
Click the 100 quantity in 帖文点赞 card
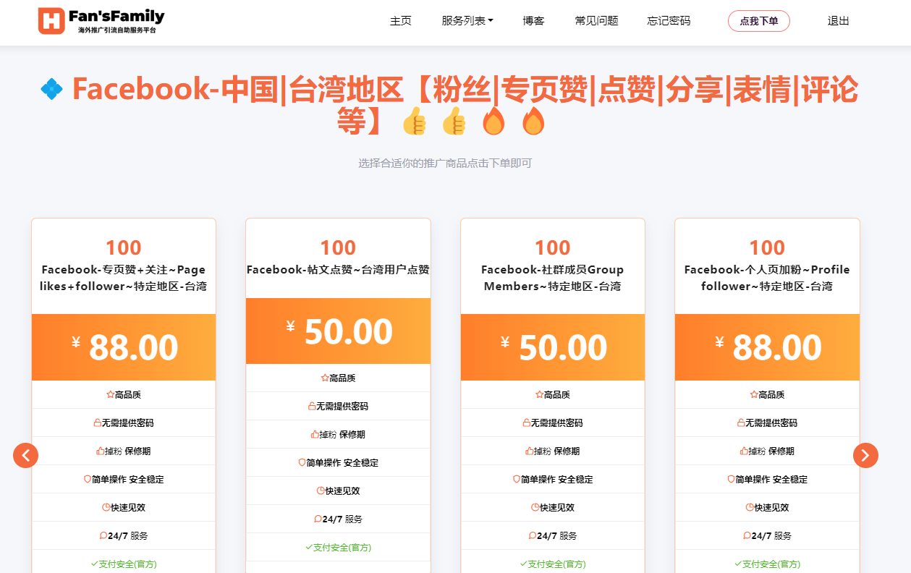[338, 248]
